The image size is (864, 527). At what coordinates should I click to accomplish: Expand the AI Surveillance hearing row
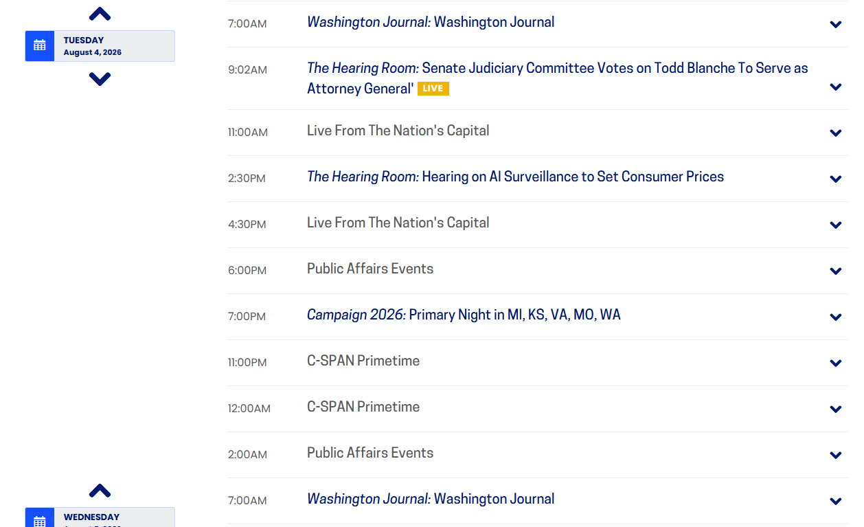(x=836, y=179)
